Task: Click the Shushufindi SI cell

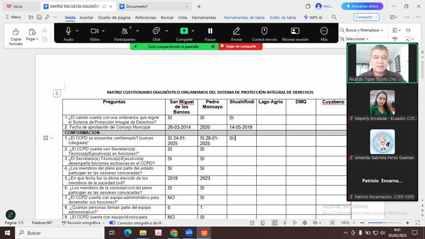Action: [x=242, y=119]
